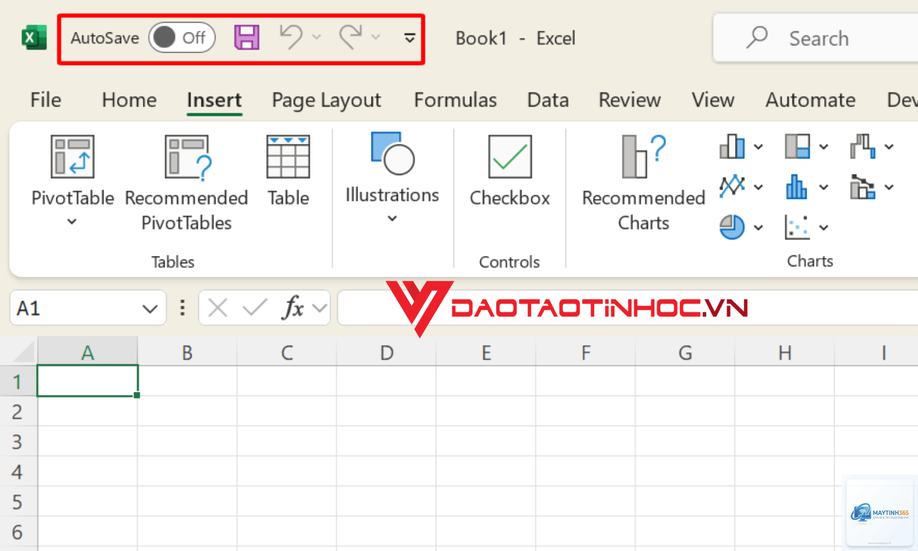Select column A header
Image resolution: width=918 pixels, height=551 pixels.
[x=88, y=353]
